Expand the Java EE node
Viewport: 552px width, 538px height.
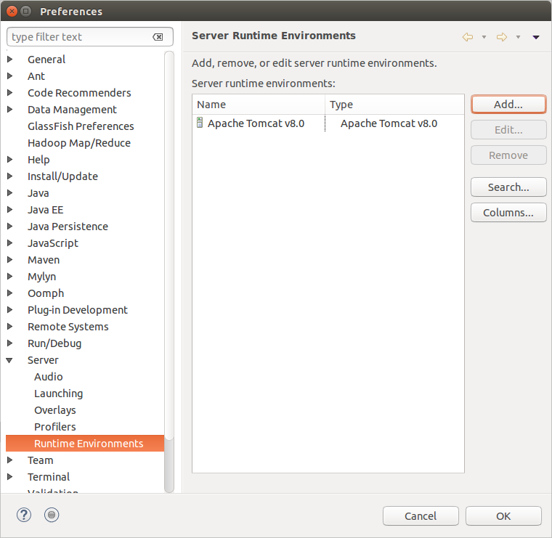[x=10, y=209]
